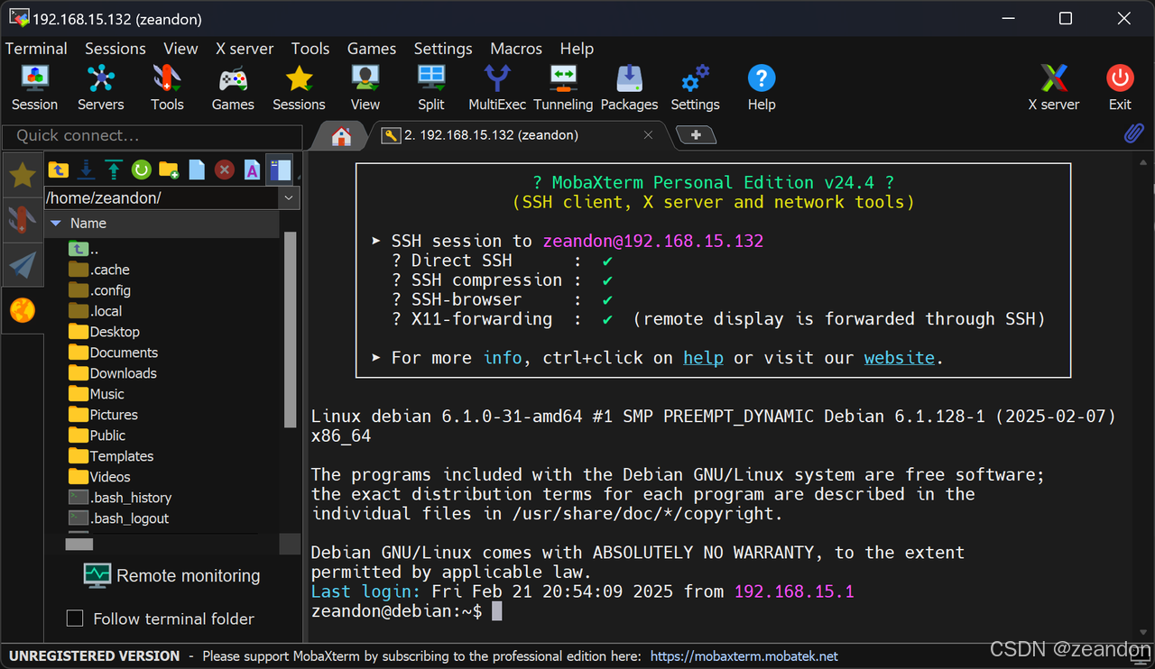
Task: Select the orange globe SFTP sidebar tab
Action: [x=23, y=311]
